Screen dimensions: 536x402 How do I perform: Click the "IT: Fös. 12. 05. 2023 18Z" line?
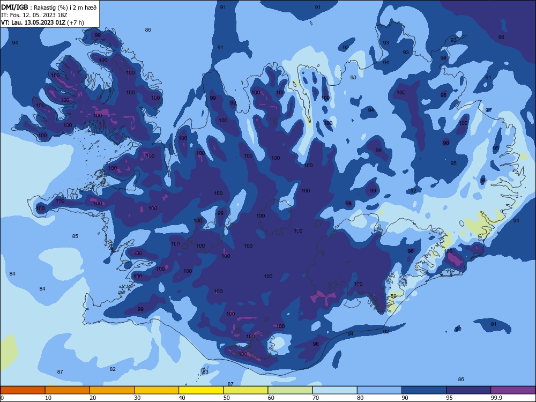34,15
